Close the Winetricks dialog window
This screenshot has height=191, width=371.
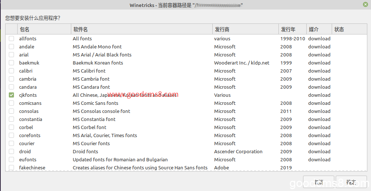(x=365, y=4)
